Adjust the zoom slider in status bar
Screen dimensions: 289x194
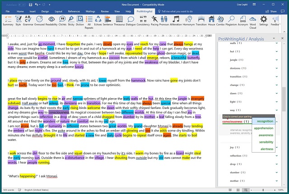tap(263, 190)
